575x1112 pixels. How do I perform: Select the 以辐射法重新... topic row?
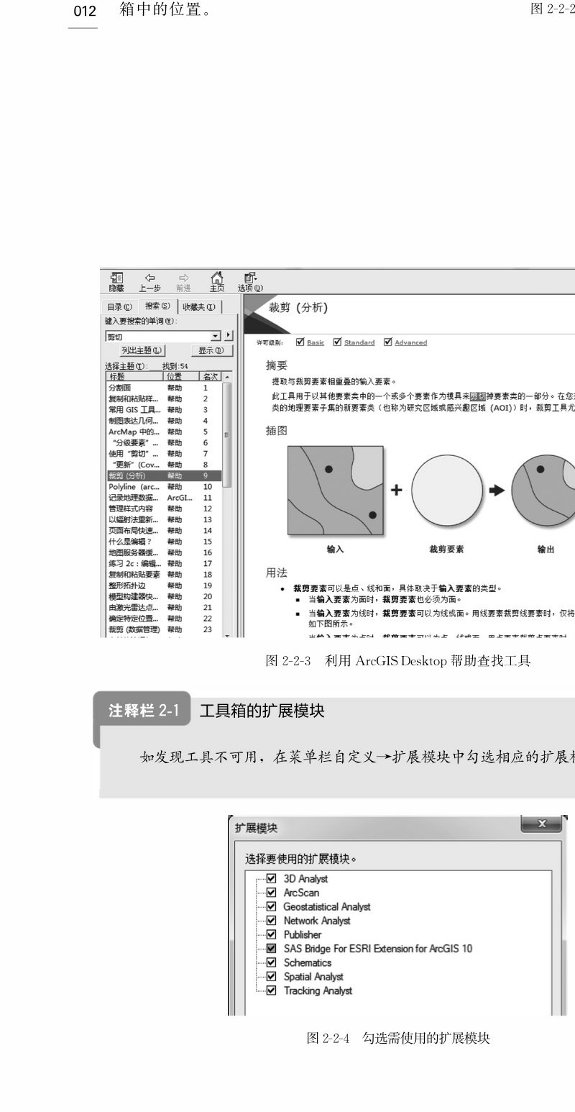tap(164, 519)
